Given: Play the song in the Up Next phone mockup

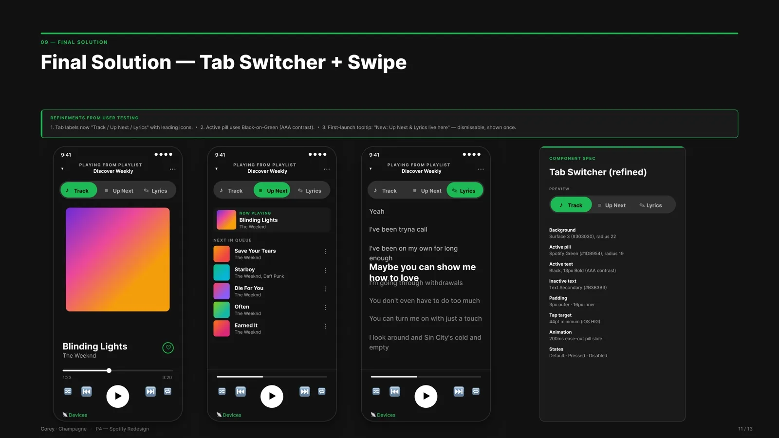Looking at the screenshot, I should [x=272, y=396].
